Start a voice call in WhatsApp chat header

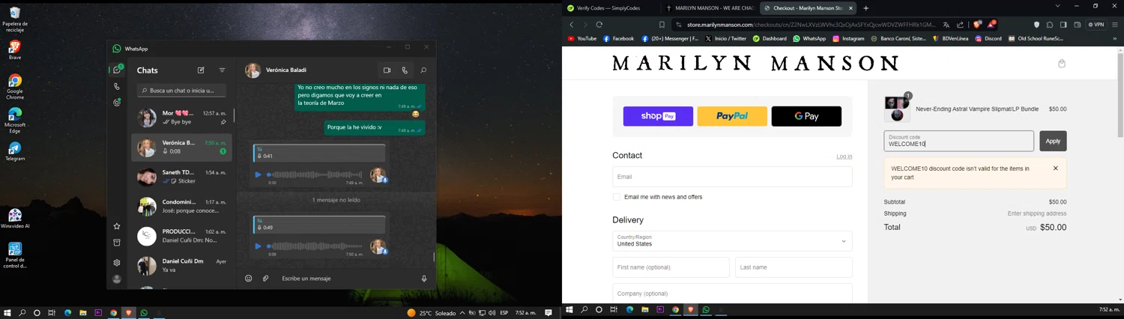click(405, 70)
